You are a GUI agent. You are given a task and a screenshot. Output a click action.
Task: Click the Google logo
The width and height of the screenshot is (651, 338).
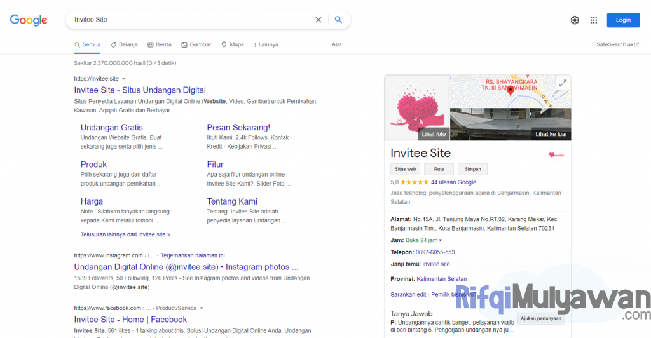pos(29,20)
